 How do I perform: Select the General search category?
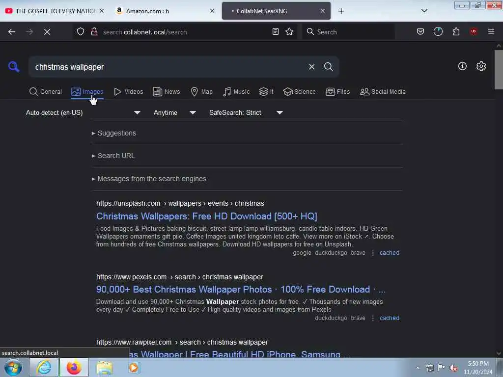click(46, 92)
